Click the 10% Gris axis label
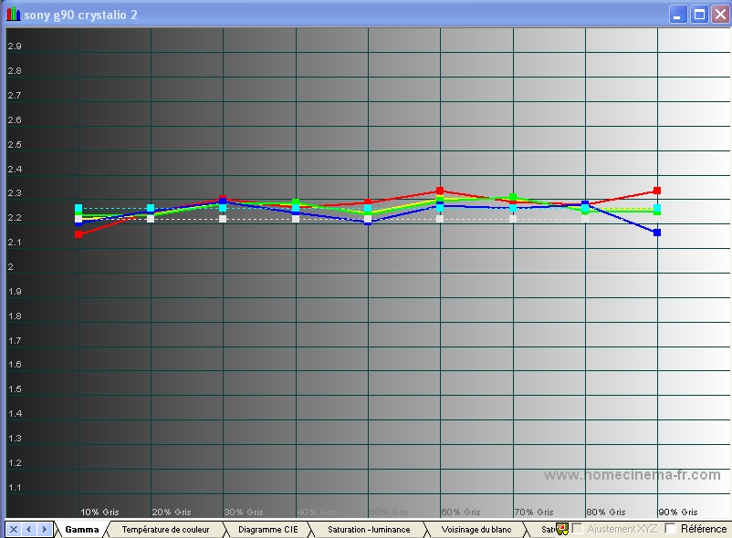This screenshot has height=538, width=732. click(x=99, y=512)
